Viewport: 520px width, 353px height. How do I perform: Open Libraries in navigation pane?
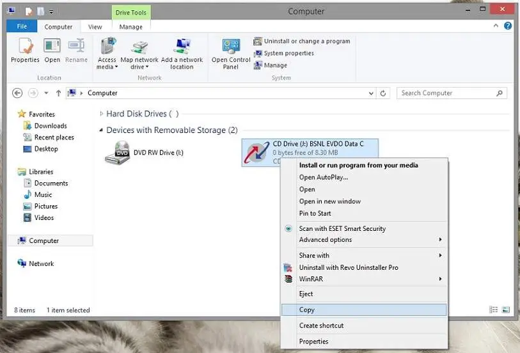click(35, 171)
